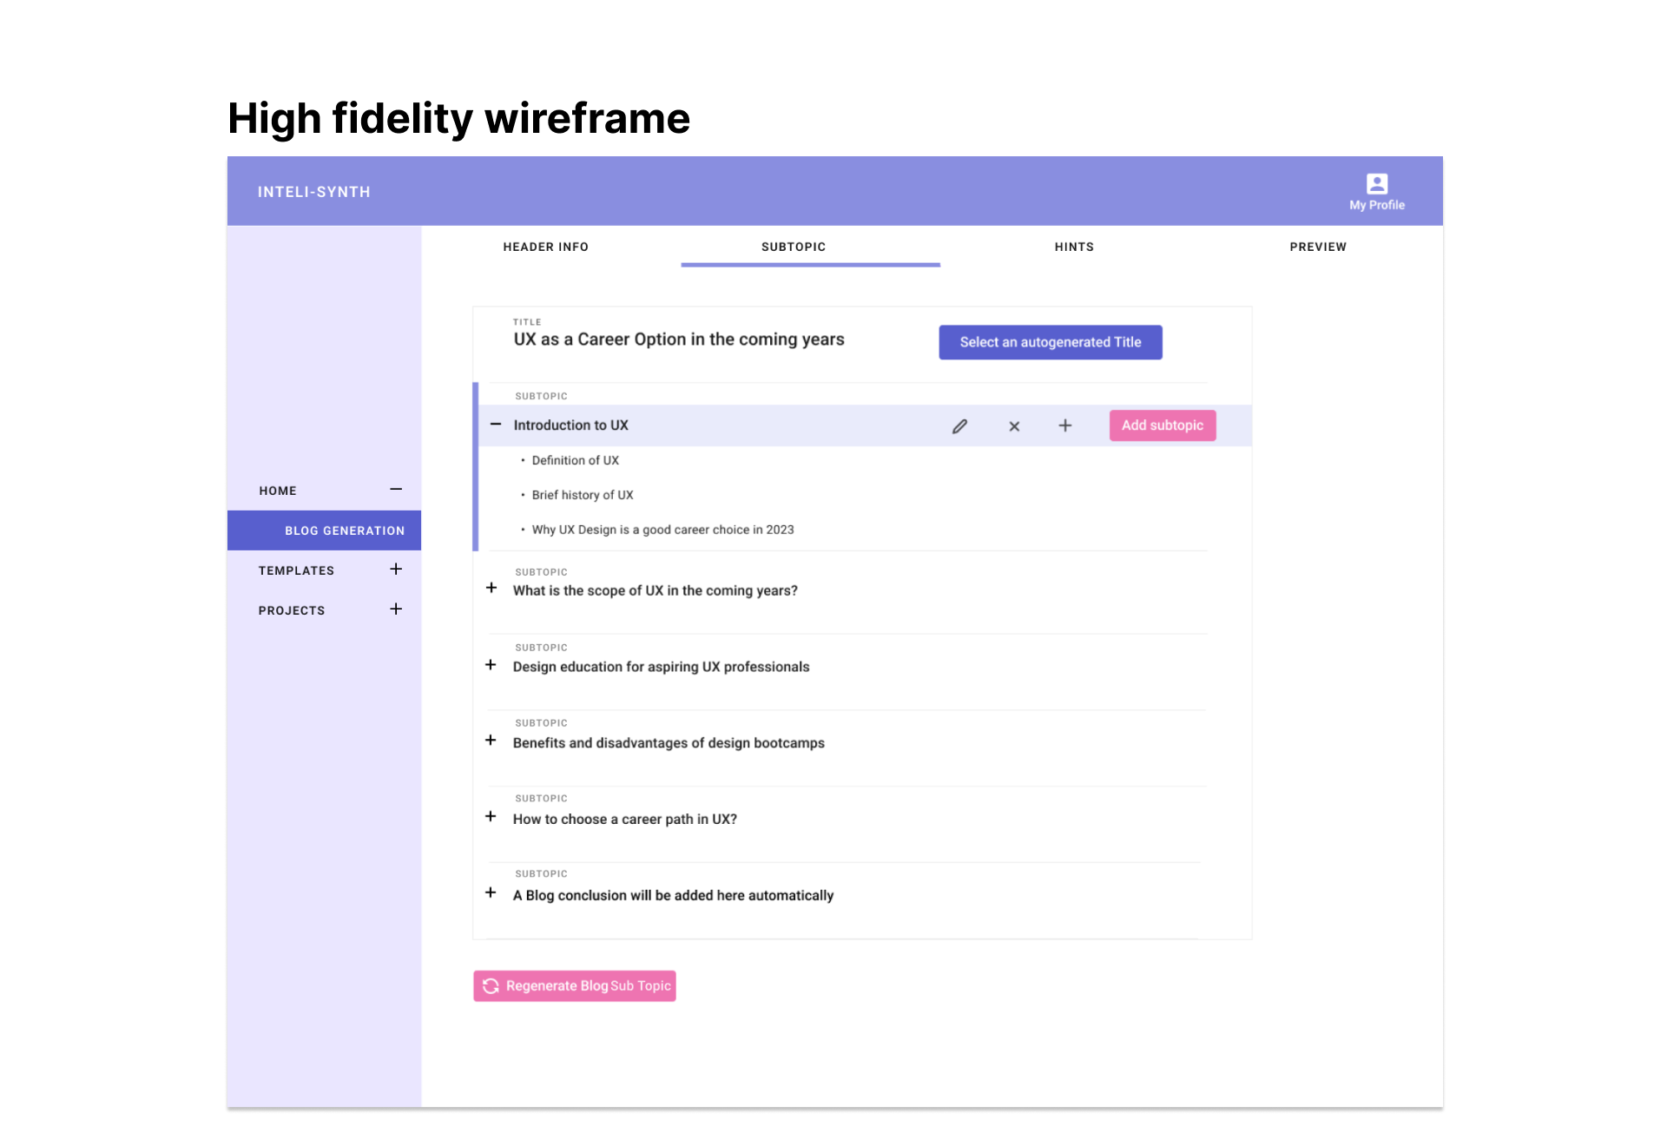Add a new project using the plus icon

pyautogui.click(x=396, y=609)
